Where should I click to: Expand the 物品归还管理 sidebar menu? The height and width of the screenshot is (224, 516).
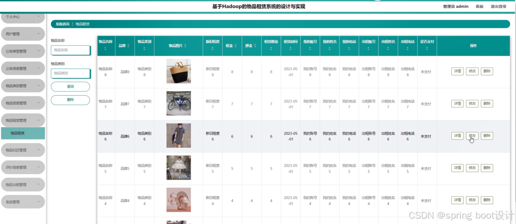[x=22, y=150]
